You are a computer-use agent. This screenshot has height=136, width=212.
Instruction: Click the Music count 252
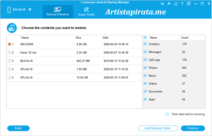click(184, 76)
